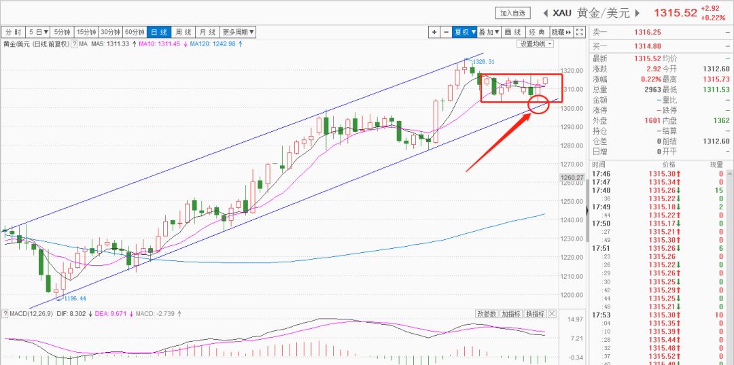
Task: Zoom out chart with minus button
Action: (446, 33)
